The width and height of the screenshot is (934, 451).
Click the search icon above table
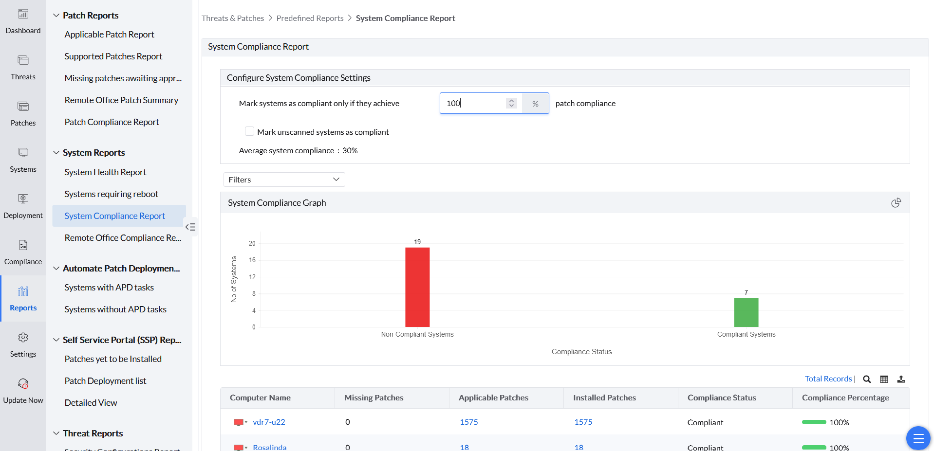coord(867,379)
